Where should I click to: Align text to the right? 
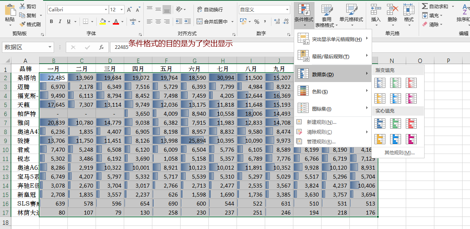[167, 21]
